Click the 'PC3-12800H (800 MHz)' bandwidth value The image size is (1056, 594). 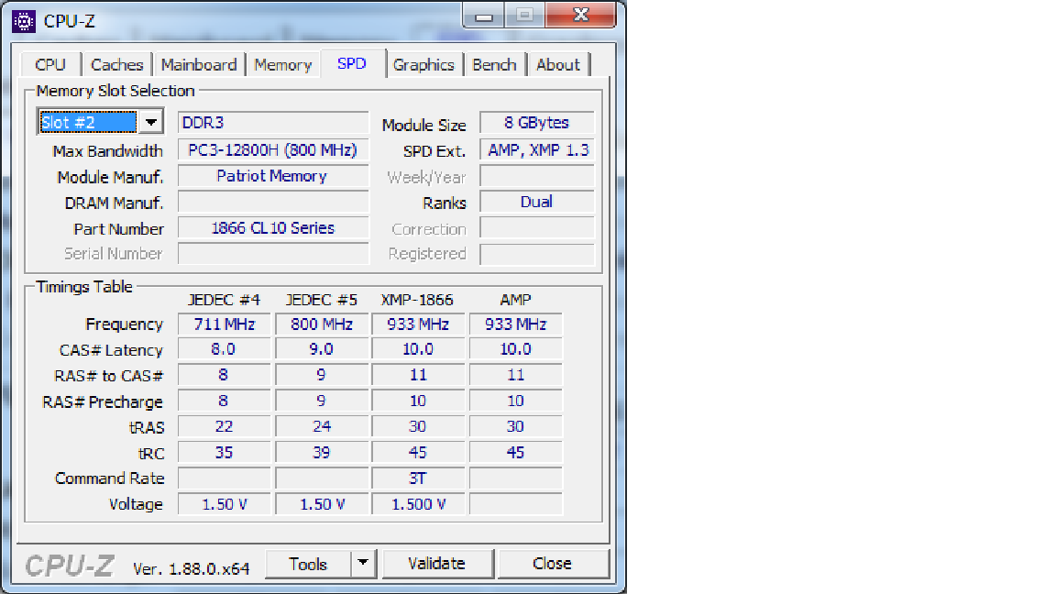[273, 149]
